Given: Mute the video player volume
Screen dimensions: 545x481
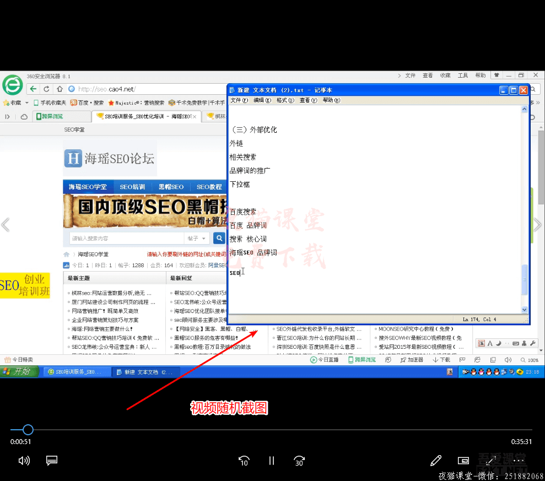Looking at the screenshot, I should coord(24,461).
